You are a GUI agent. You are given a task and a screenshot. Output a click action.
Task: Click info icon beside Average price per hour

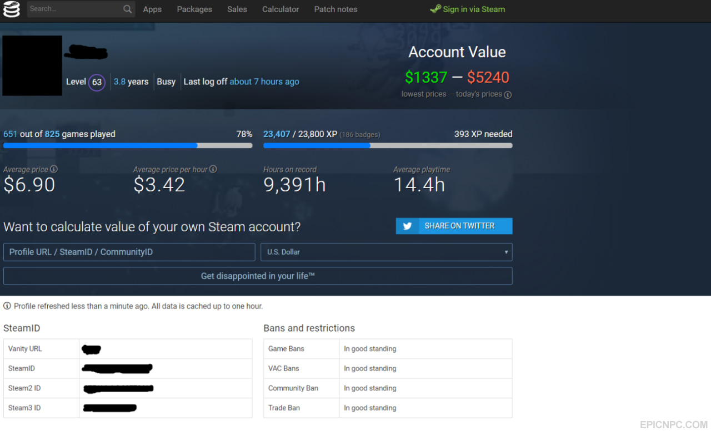coord(213,169)
